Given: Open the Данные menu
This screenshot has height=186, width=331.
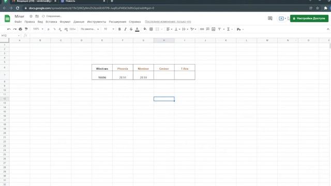Looking at the screenshot, I should click(79, 22).
